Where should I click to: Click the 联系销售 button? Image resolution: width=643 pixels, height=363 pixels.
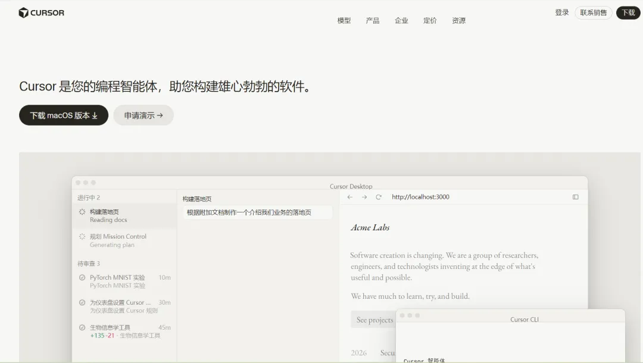point(594,12)
